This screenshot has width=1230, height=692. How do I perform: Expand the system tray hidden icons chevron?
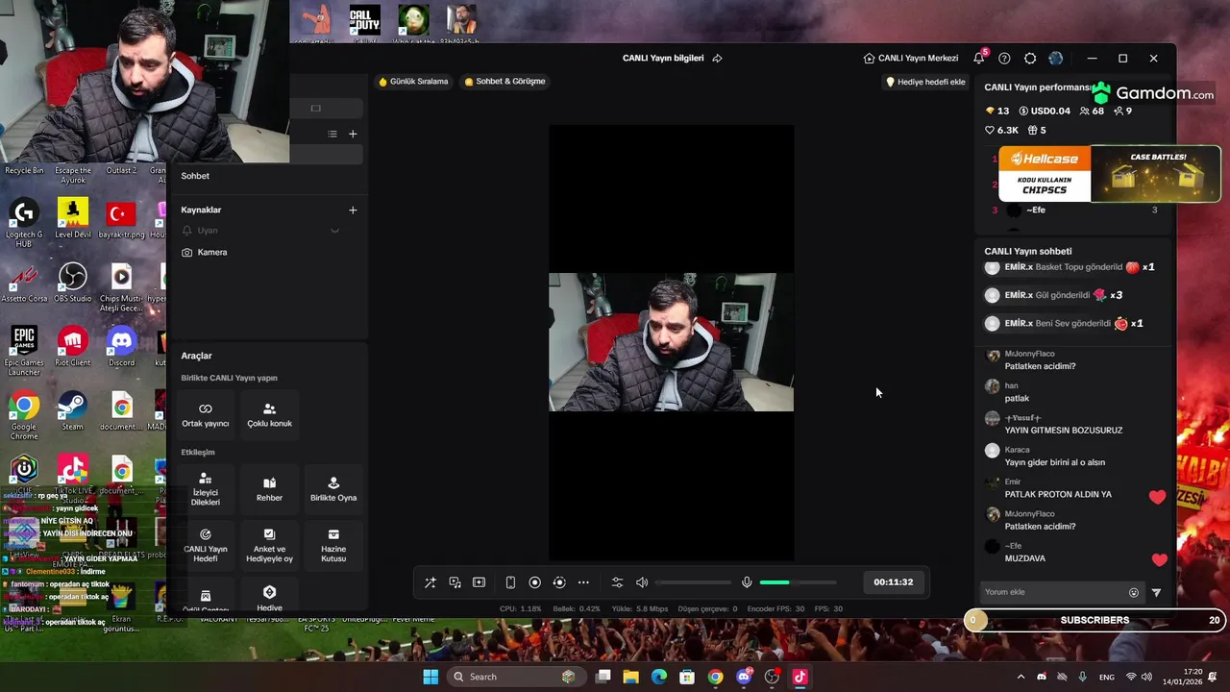(x=1021, y=677)
